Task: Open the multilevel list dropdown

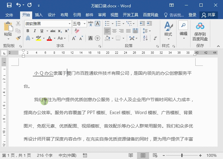Action: point(134,24)
